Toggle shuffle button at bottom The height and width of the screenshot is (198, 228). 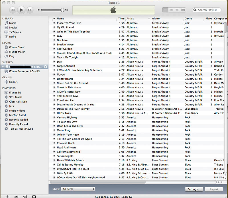click(x=17, y=197)
